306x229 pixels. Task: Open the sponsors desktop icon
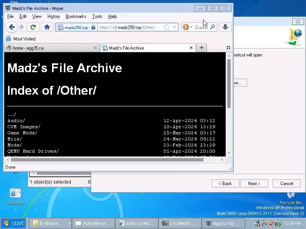[x=15, y=196]
